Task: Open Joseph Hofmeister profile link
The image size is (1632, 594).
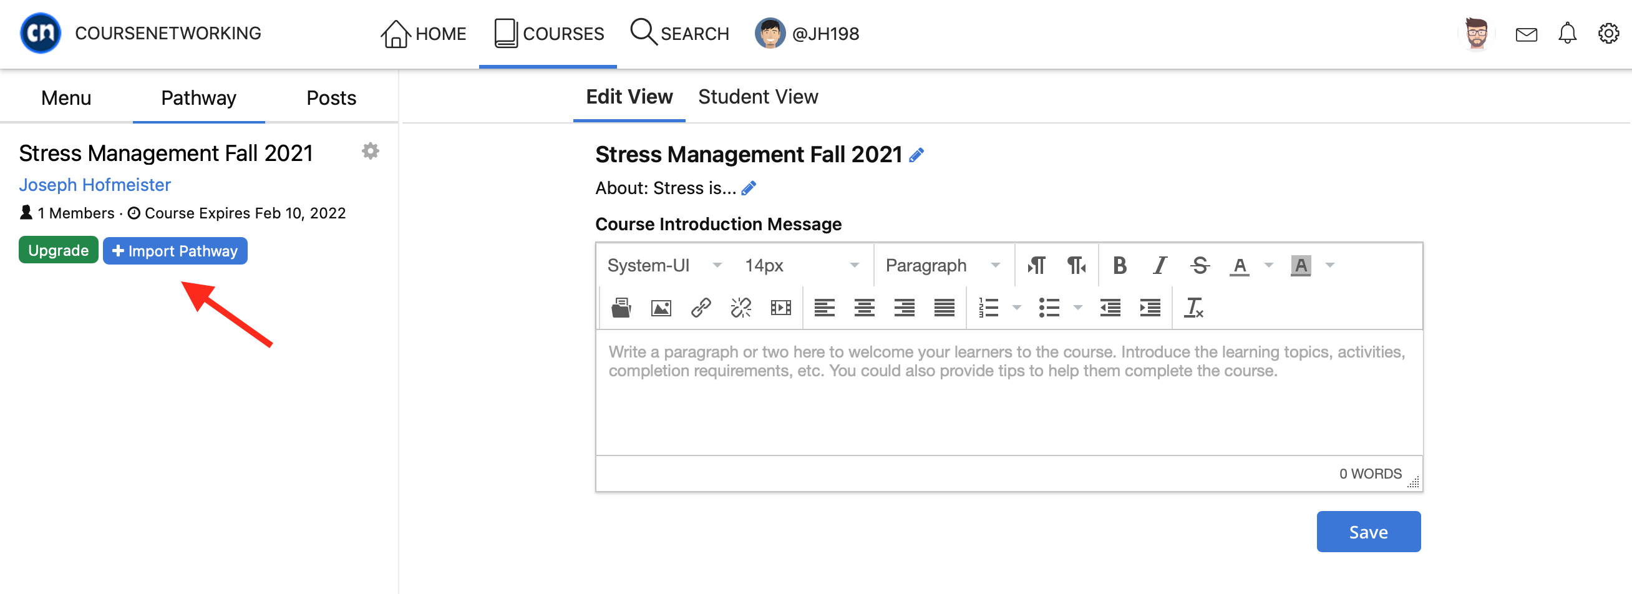Action: (x=95, y=185)
